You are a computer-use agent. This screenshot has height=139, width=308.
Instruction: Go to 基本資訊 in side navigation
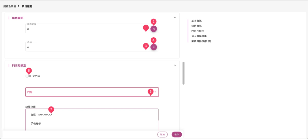coord(196,21)
